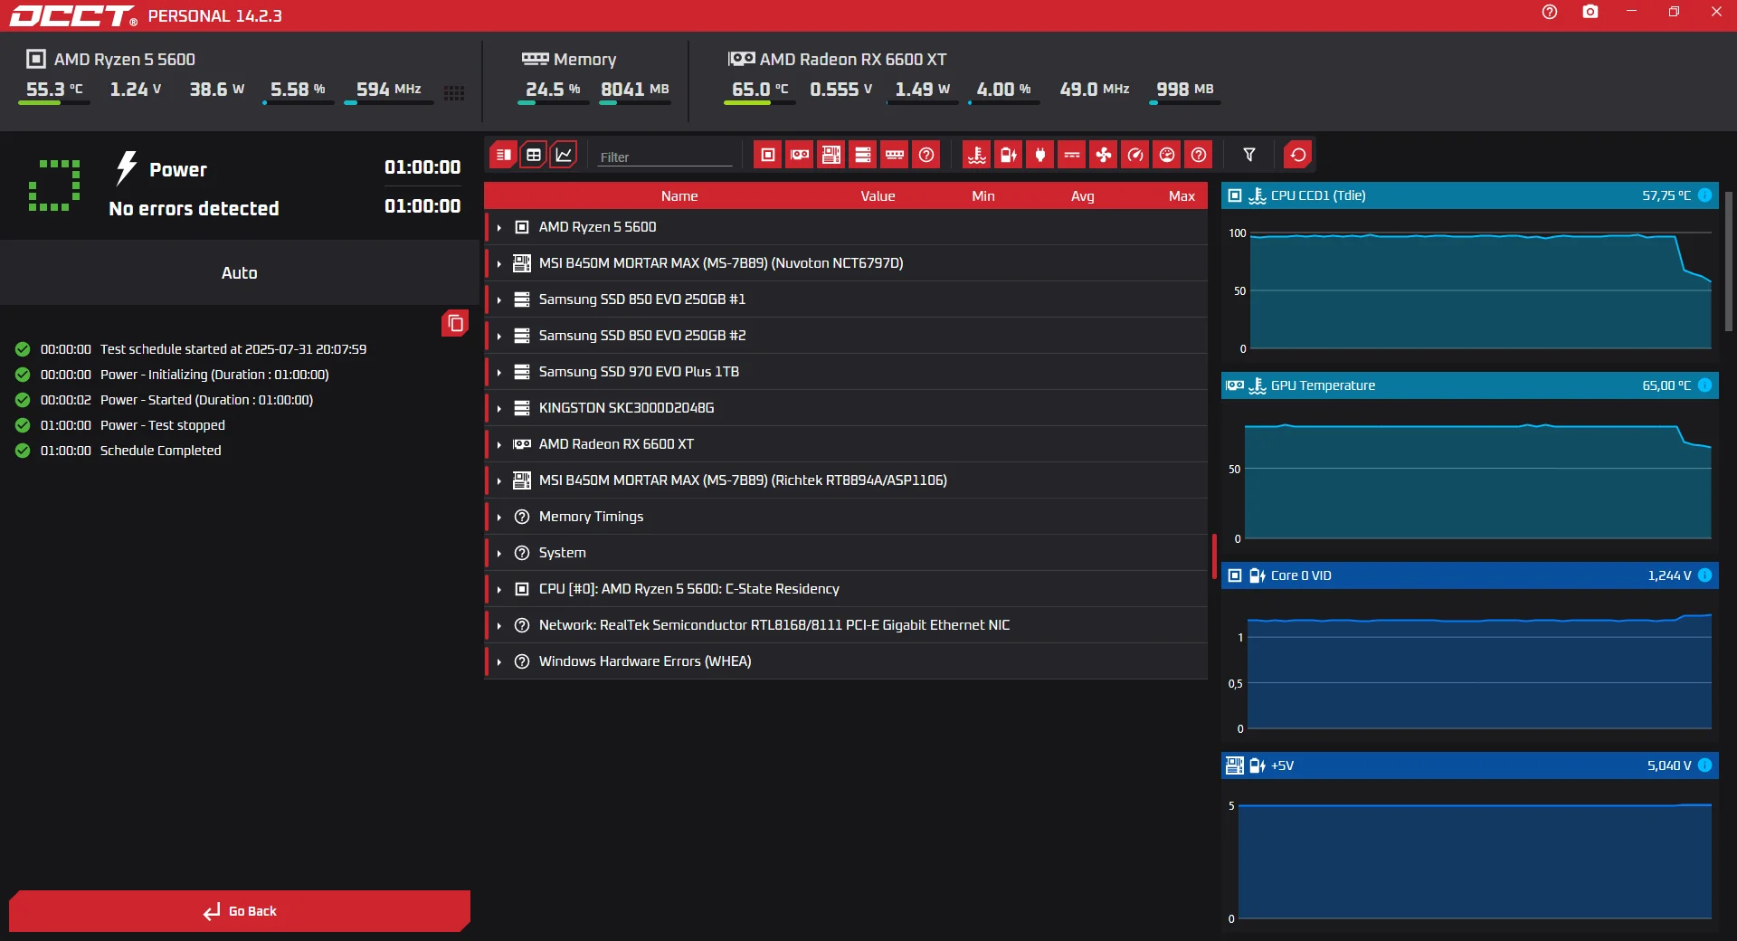
Task: Show info for CPU CCD1 (Tdie) graph
Action: (x=1705, y=195)
